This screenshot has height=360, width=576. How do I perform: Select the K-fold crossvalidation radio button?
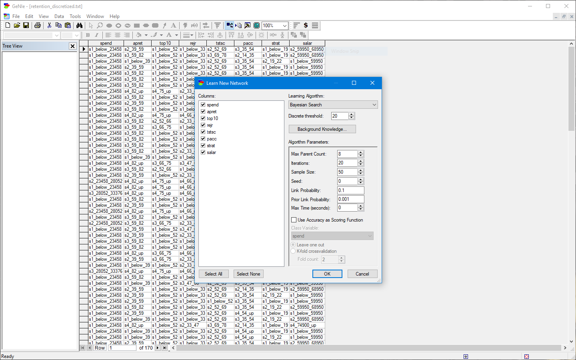pyautogui.click(x=294, y=251)
